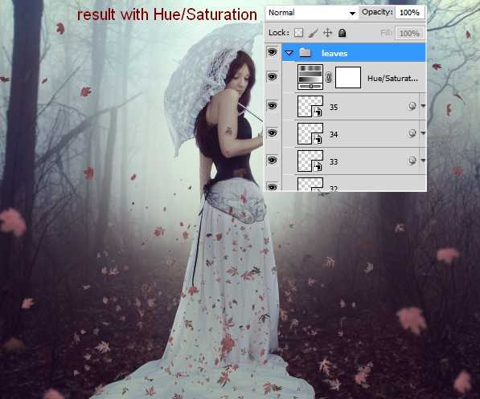480x399 pixels.
Task: Select the Hue/Saturation adjustment thumbnail icon
Action: 310,77
